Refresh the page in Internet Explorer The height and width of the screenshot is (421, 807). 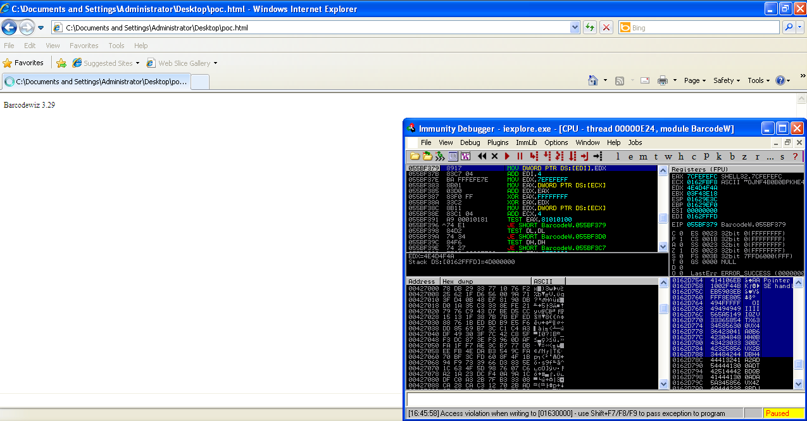[x=590, y=27]
